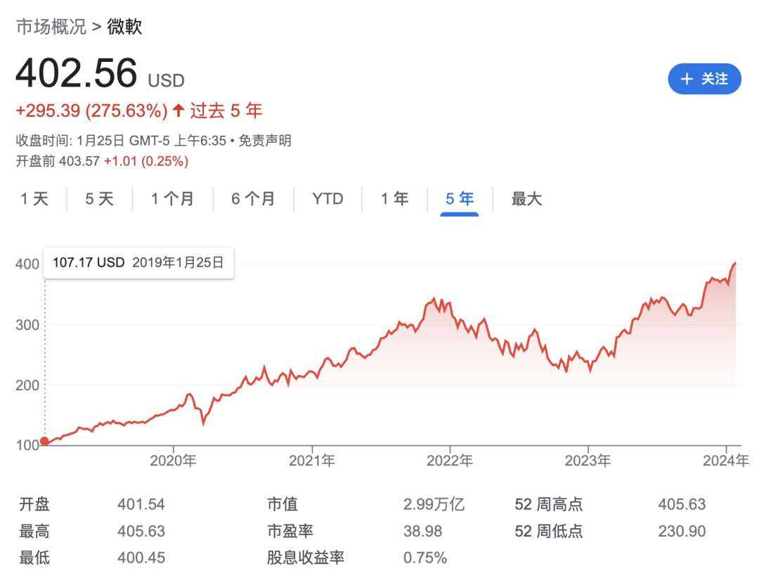Image resolution: width=759 pixels, height=576 pixels.
Task: Click the red start point dot on chart
Action: (44, 441)
